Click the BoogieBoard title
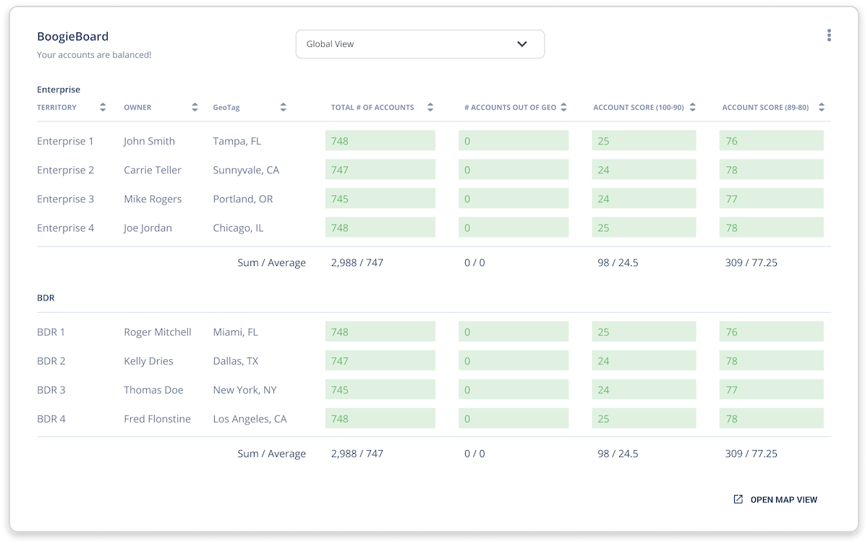This screenshot has height=544, width=868. pos(72,36)
